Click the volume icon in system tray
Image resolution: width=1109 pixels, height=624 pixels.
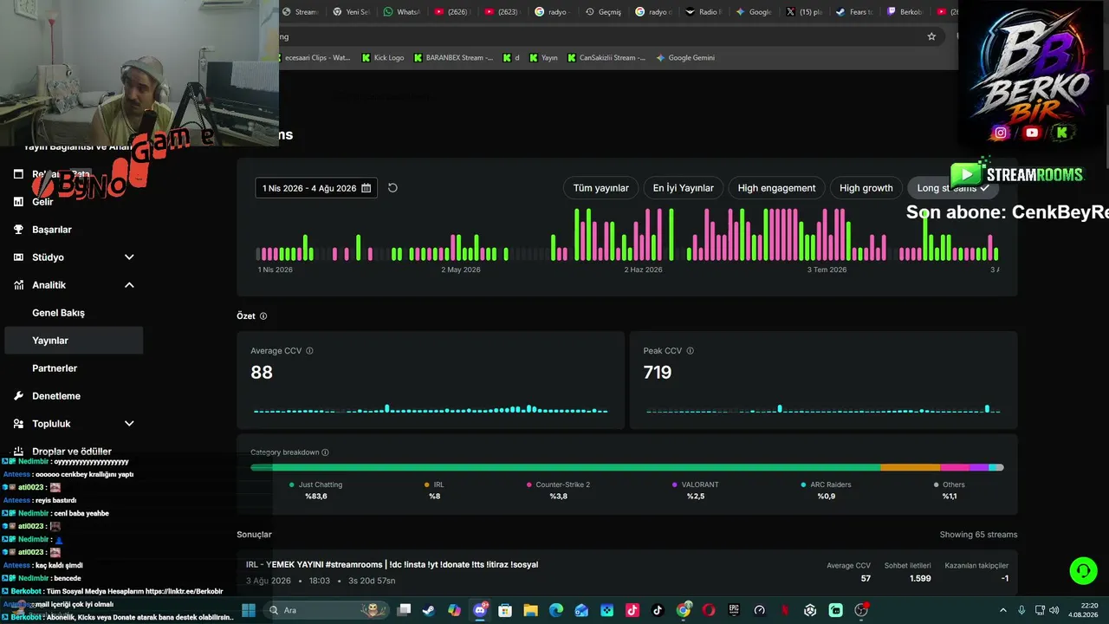coord(1055,610)
